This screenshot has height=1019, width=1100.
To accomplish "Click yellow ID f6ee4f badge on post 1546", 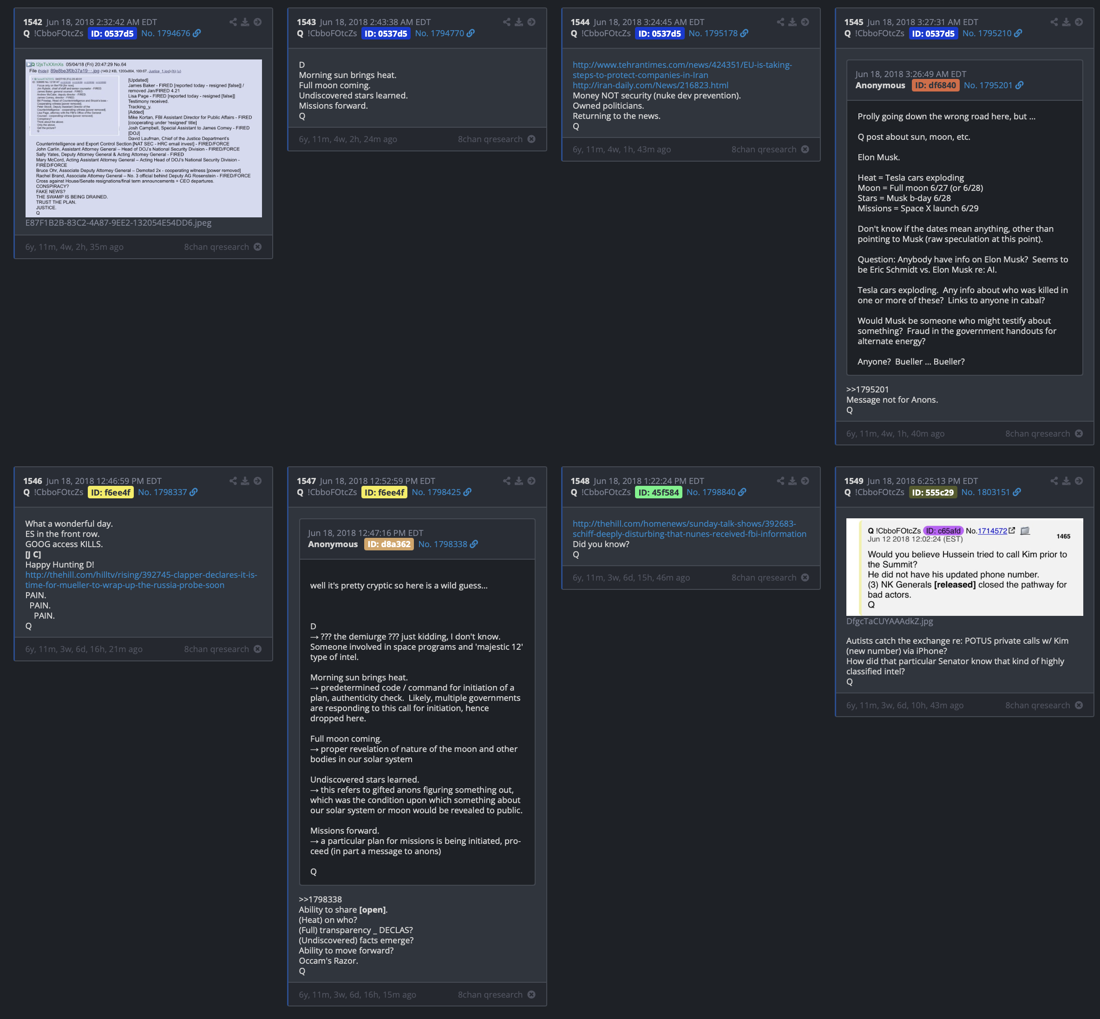I will [111, 492].
